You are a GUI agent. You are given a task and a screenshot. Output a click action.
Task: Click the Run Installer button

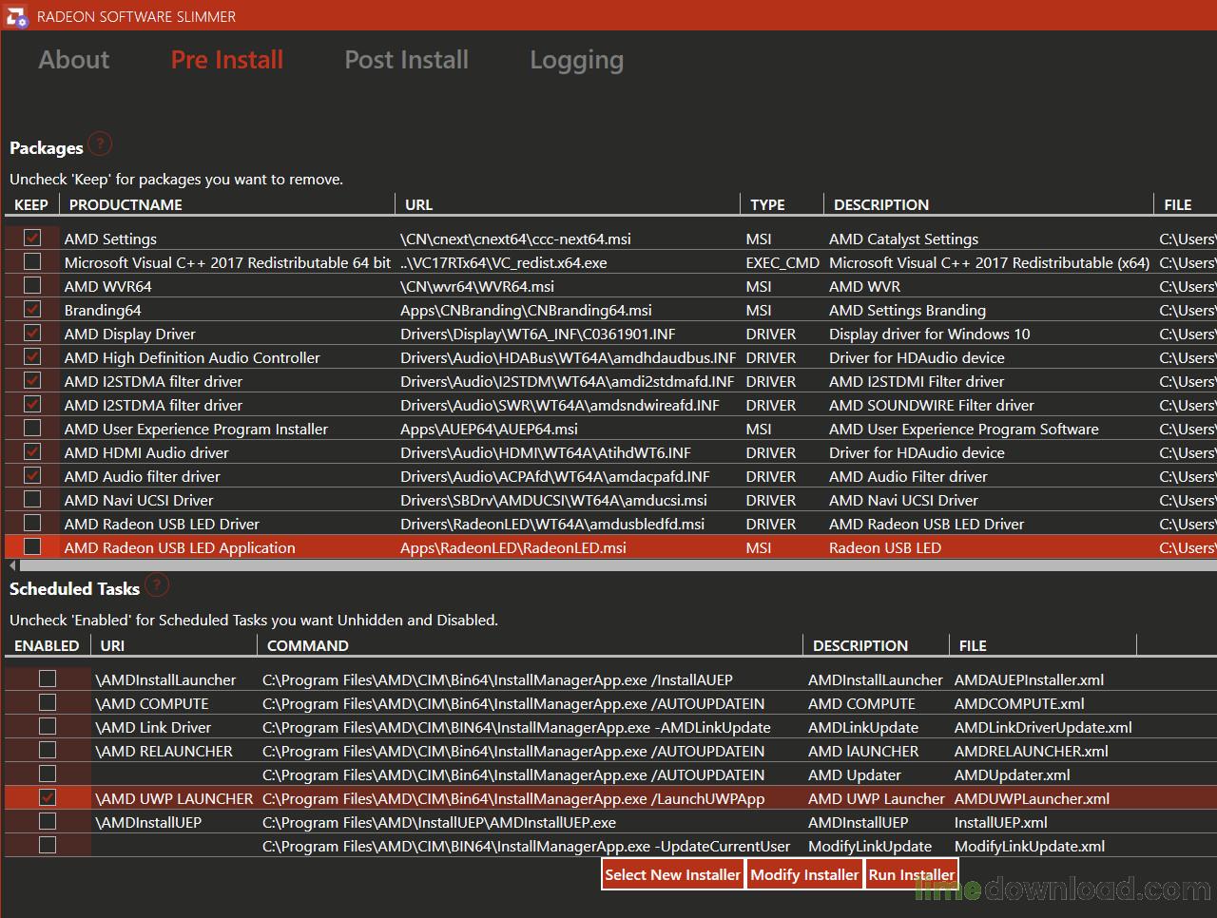tap(912, 874)
